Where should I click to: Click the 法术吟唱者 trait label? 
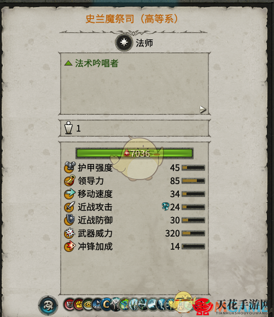click(96, 63)
